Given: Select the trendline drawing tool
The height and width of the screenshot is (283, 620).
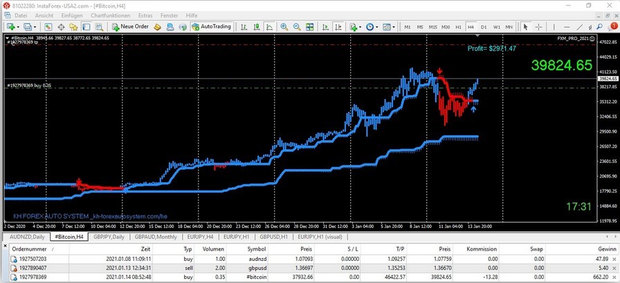Looking at the screenshot, I should (x=579, y=27).
